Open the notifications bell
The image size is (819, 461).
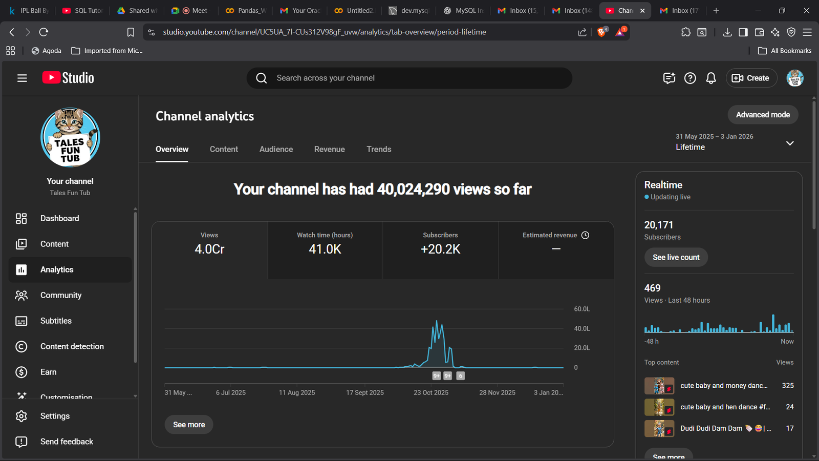[711, 78]
